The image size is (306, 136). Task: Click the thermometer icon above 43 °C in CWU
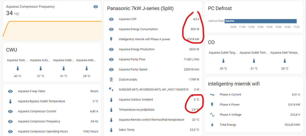[18, 69]
